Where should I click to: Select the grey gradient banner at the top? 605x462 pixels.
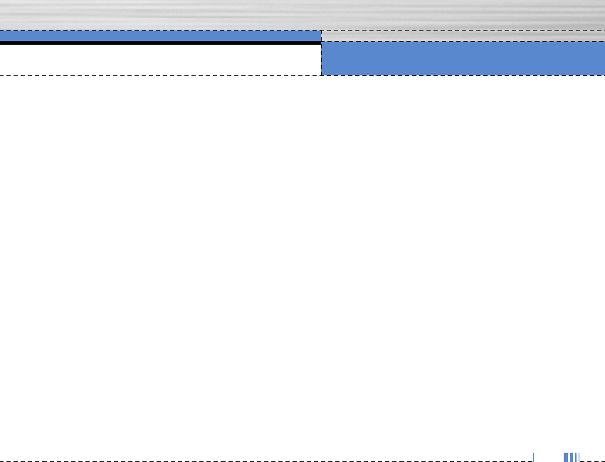pos(302,15)
